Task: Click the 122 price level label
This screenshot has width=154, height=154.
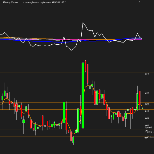Action: 147,104
